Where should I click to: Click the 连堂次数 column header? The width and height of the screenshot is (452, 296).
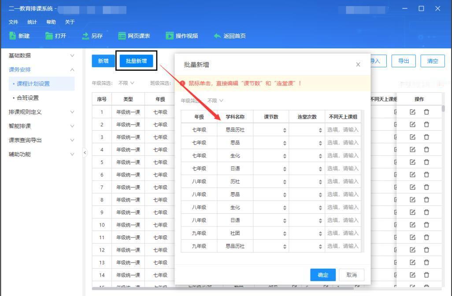307,117
